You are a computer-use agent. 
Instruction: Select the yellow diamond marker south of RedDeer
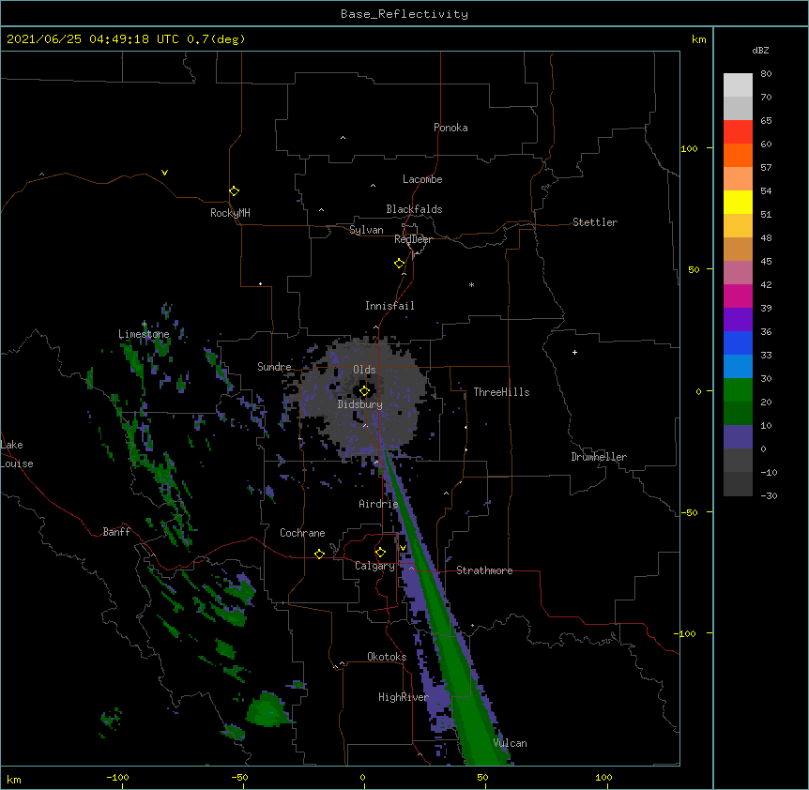400,264
